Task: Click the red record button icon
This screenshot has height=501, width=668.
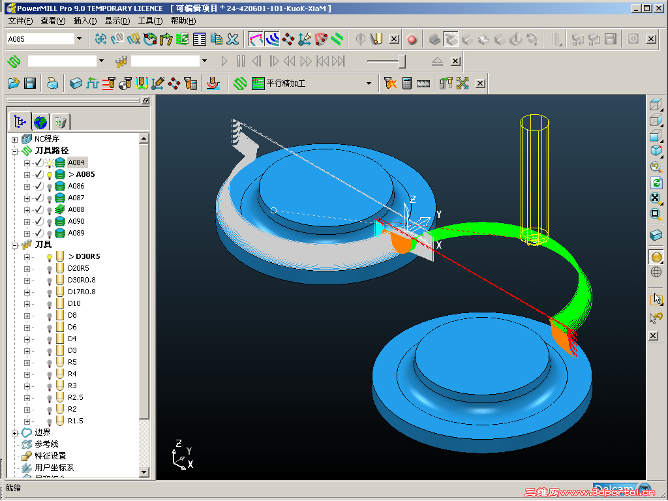Action: tap(412, 39)
